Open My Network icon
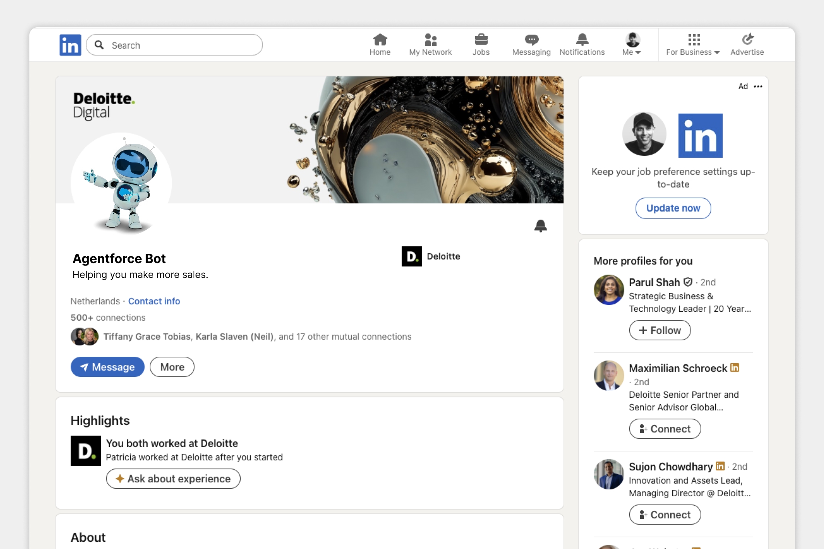Image resolution: width=824 pixels, height=549 pixels. click(x=430, y=40)
